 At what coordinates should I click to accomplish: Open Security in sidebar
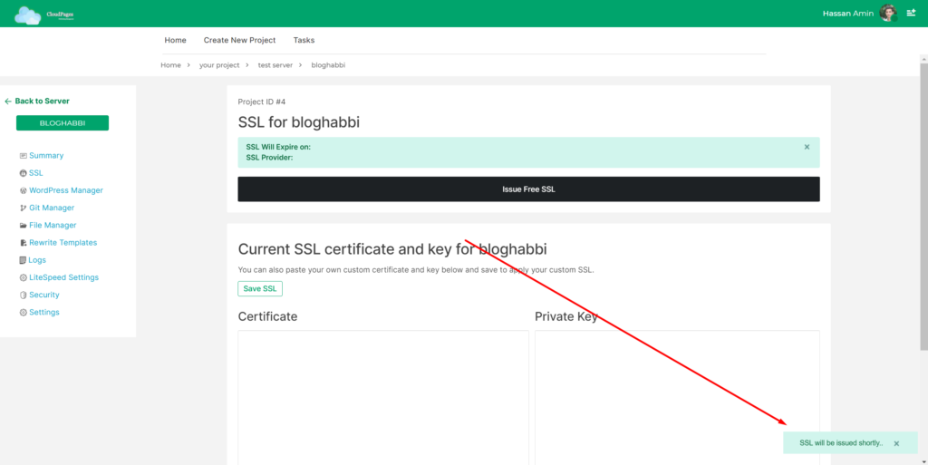44,295
